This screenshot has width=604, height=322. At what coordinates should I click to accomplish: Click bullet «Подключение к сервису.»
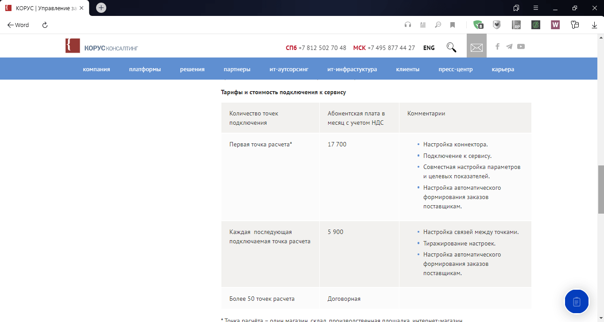pyautogui.click(x=457, y=156)
